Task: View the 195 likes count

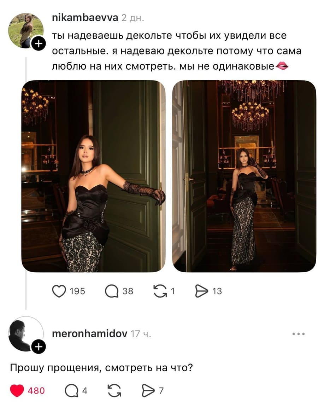Action: (77, 291)
